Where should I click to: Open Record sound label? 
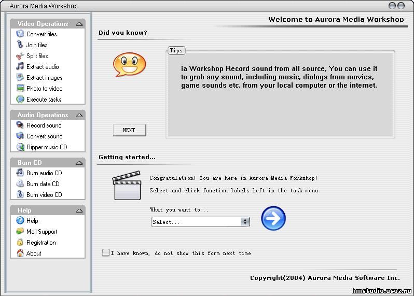coord(44,125)
